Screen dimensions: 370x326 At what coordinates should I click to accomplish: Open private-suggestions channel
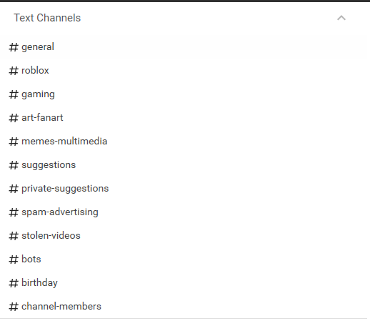tap(184, 189)
